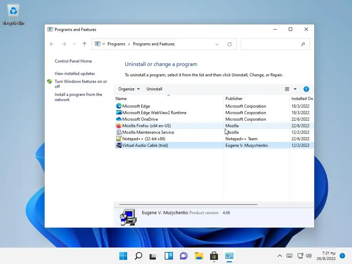Open View installed updates link

(75, 74)
